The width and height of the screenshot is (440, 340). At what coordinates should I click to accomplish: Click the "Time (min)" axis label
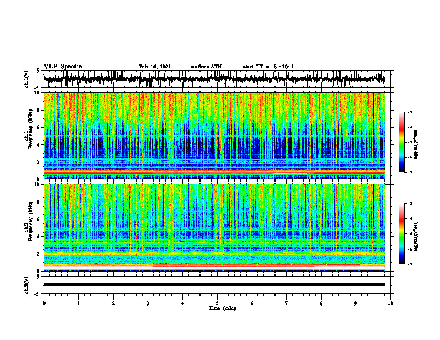click(x=222, y=308)
